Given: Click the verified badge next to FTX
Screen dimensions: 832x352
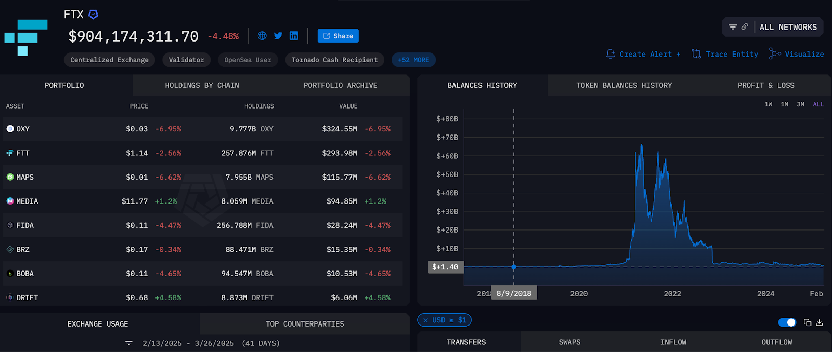Looking at the screenshot, I should pos(93,15).
